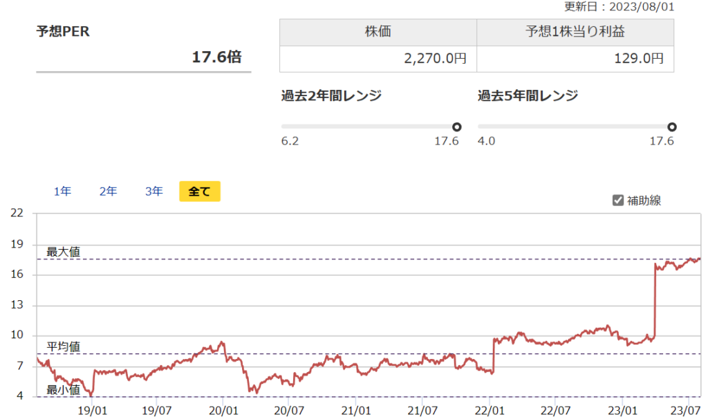Select the 全て range tab
Screen dimensions: 708x417
coord(200,191)
